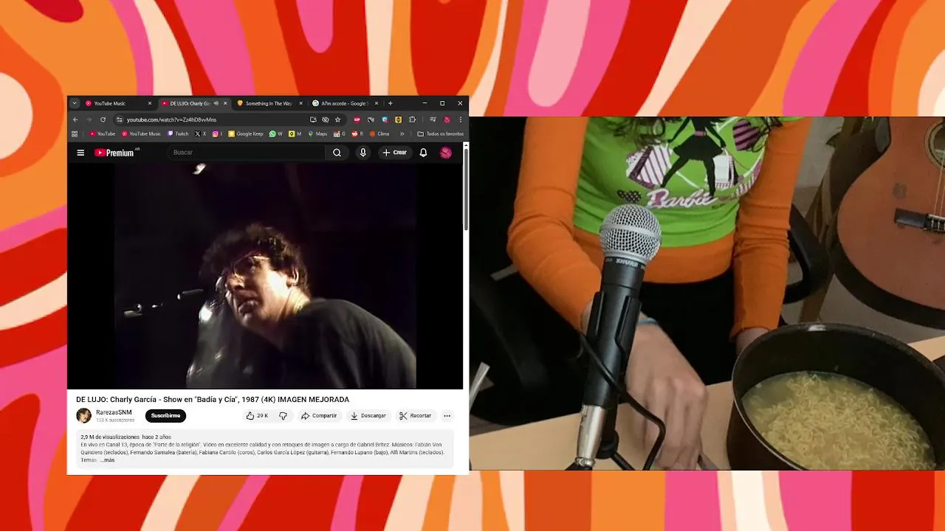Switch to A7m acorde Google tab
Image resolution: width=945 pixels, height=531 pixels.
click(x=344, y=103)
